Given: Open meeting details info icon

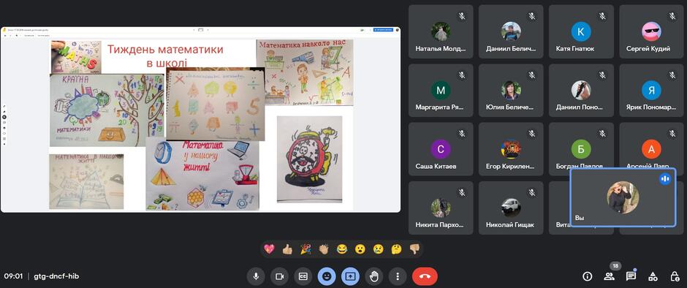Looking at the screenshot, I should tap(587, 276).
